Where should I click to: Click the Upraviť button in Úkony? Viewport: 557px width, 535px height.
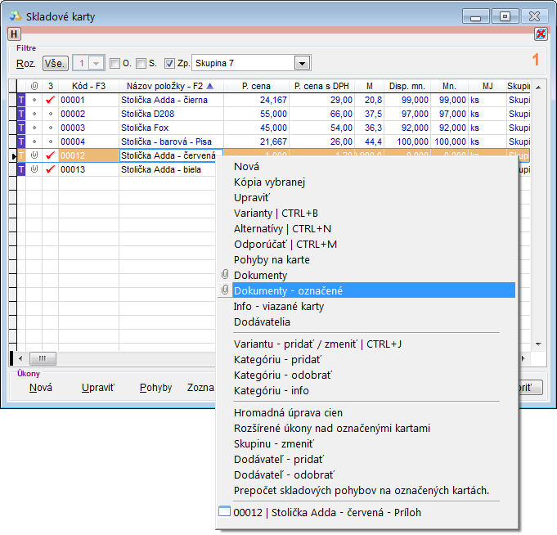coord(98,388)
